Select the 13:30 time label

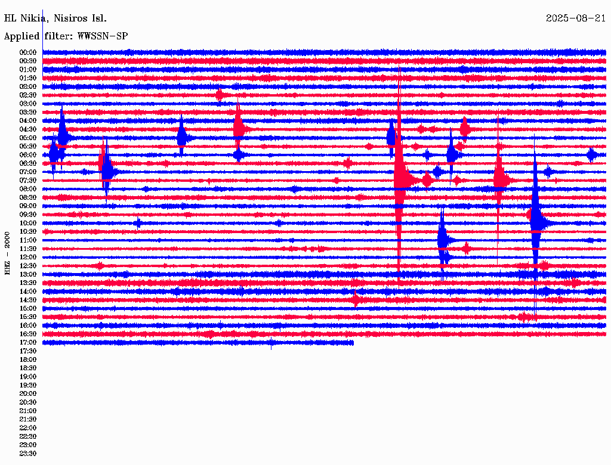(x=28, y=283)
